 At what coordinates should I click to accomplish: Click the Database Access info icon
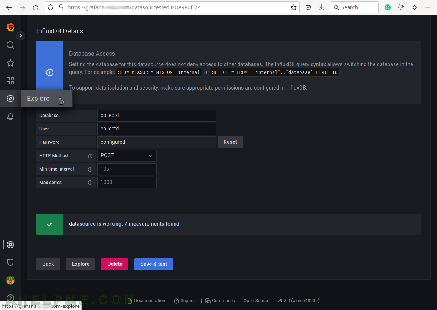pos(50,72)
